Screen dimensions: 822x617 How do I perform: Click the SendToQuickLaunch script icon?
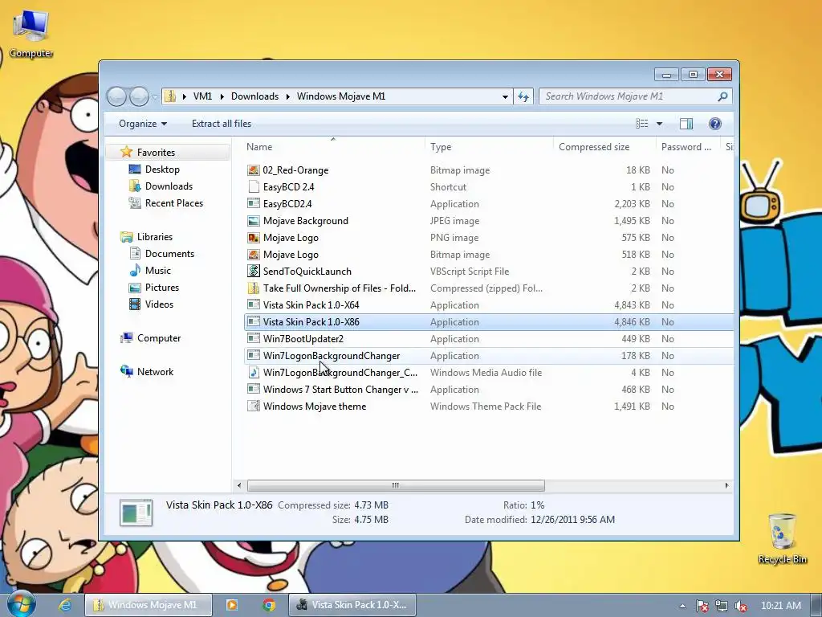254,272
